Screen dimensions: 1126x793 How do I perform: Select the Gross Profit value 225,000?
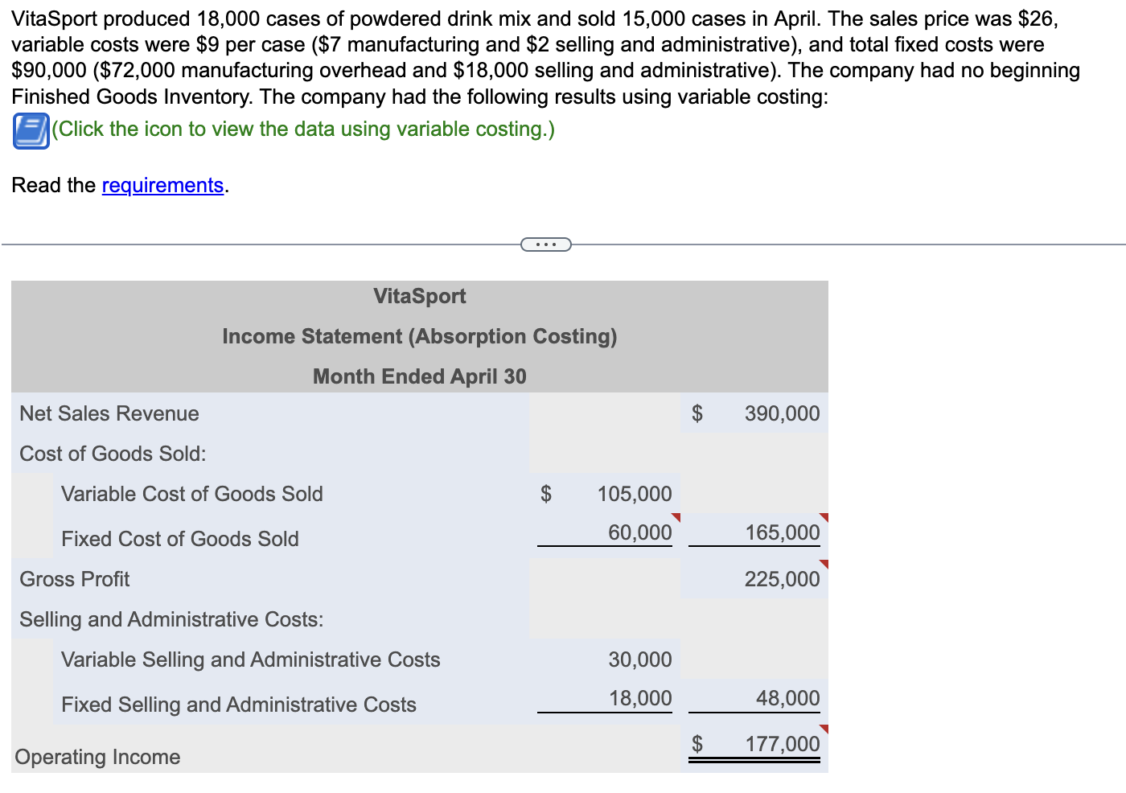click(782, 579)
